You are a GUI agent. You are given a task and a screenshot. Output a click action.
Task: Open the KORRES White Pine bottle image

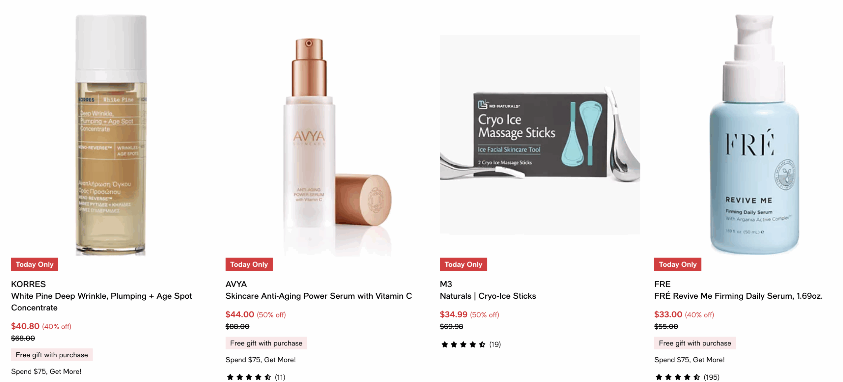(111, 135)
